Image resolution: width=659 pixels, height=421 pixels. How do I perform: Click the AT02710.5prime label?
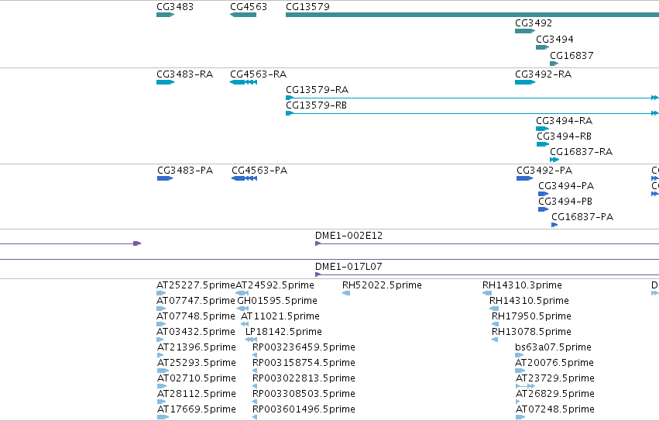(196, 378)
